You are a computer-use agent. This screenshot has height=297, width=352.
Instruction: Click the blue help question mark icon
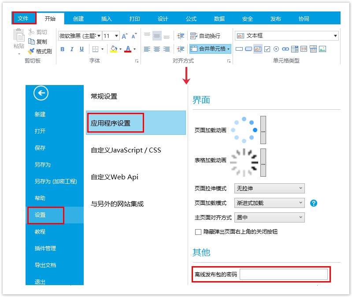tap(314, 203)
